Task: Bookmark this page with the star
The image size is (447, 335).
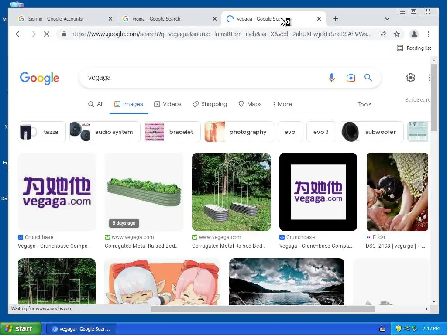Action: click(397, 34)
